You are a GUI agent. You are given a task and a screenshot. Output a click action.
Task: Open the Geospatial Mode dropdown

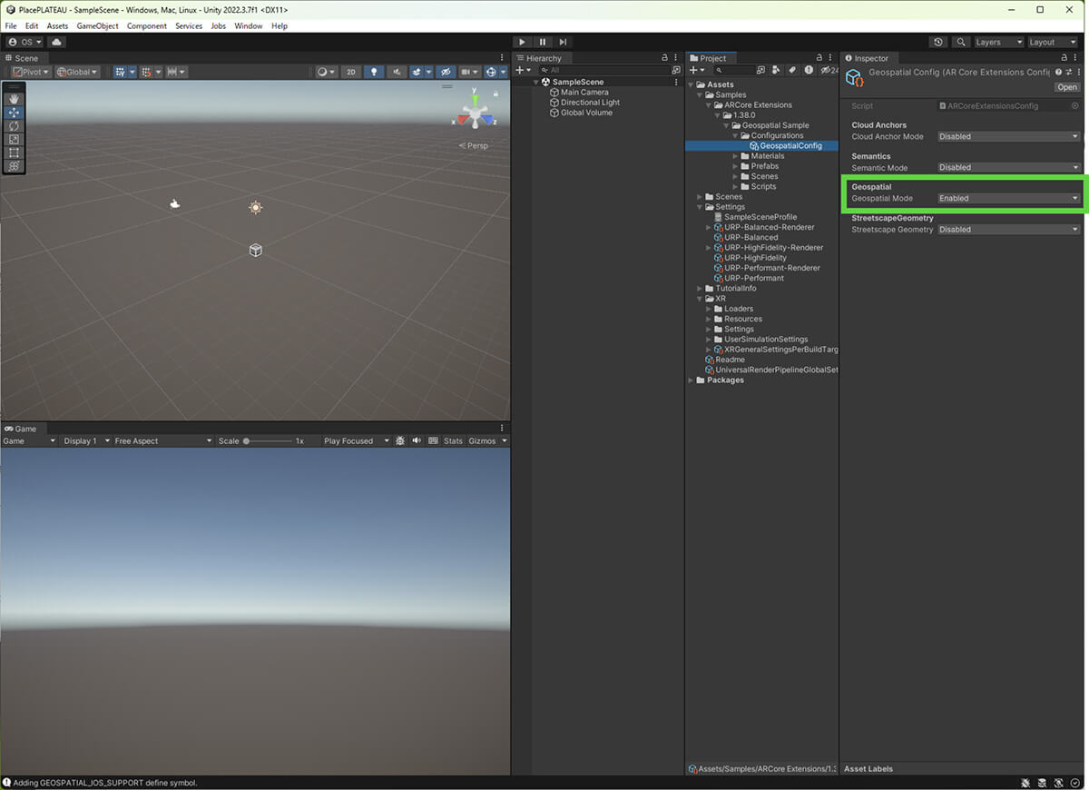coord(1008,198)
